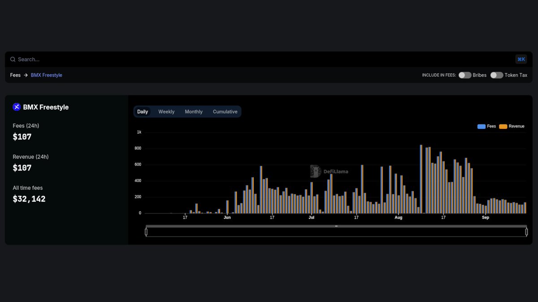This screenshot has width=538, height=302.
Task: Click the Aug label on the x-axis
Action: (398, 217)
